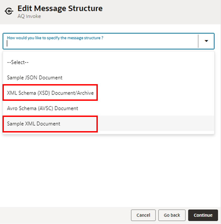Image resolution: width=221 pixels, height=224 pixels.
Task: Click the vertical divider beside dropdown arrow
Action: pos(198,41)
